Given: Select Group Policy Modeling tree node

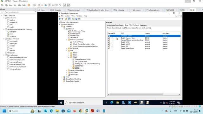Looking at the screenshot, I should 73,79.
